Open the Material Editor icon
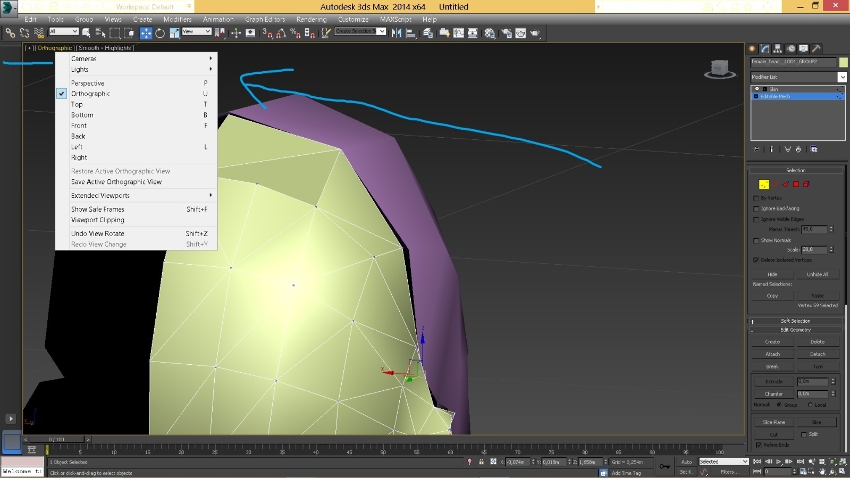850x478 pixels. click(x=490, y=33)
